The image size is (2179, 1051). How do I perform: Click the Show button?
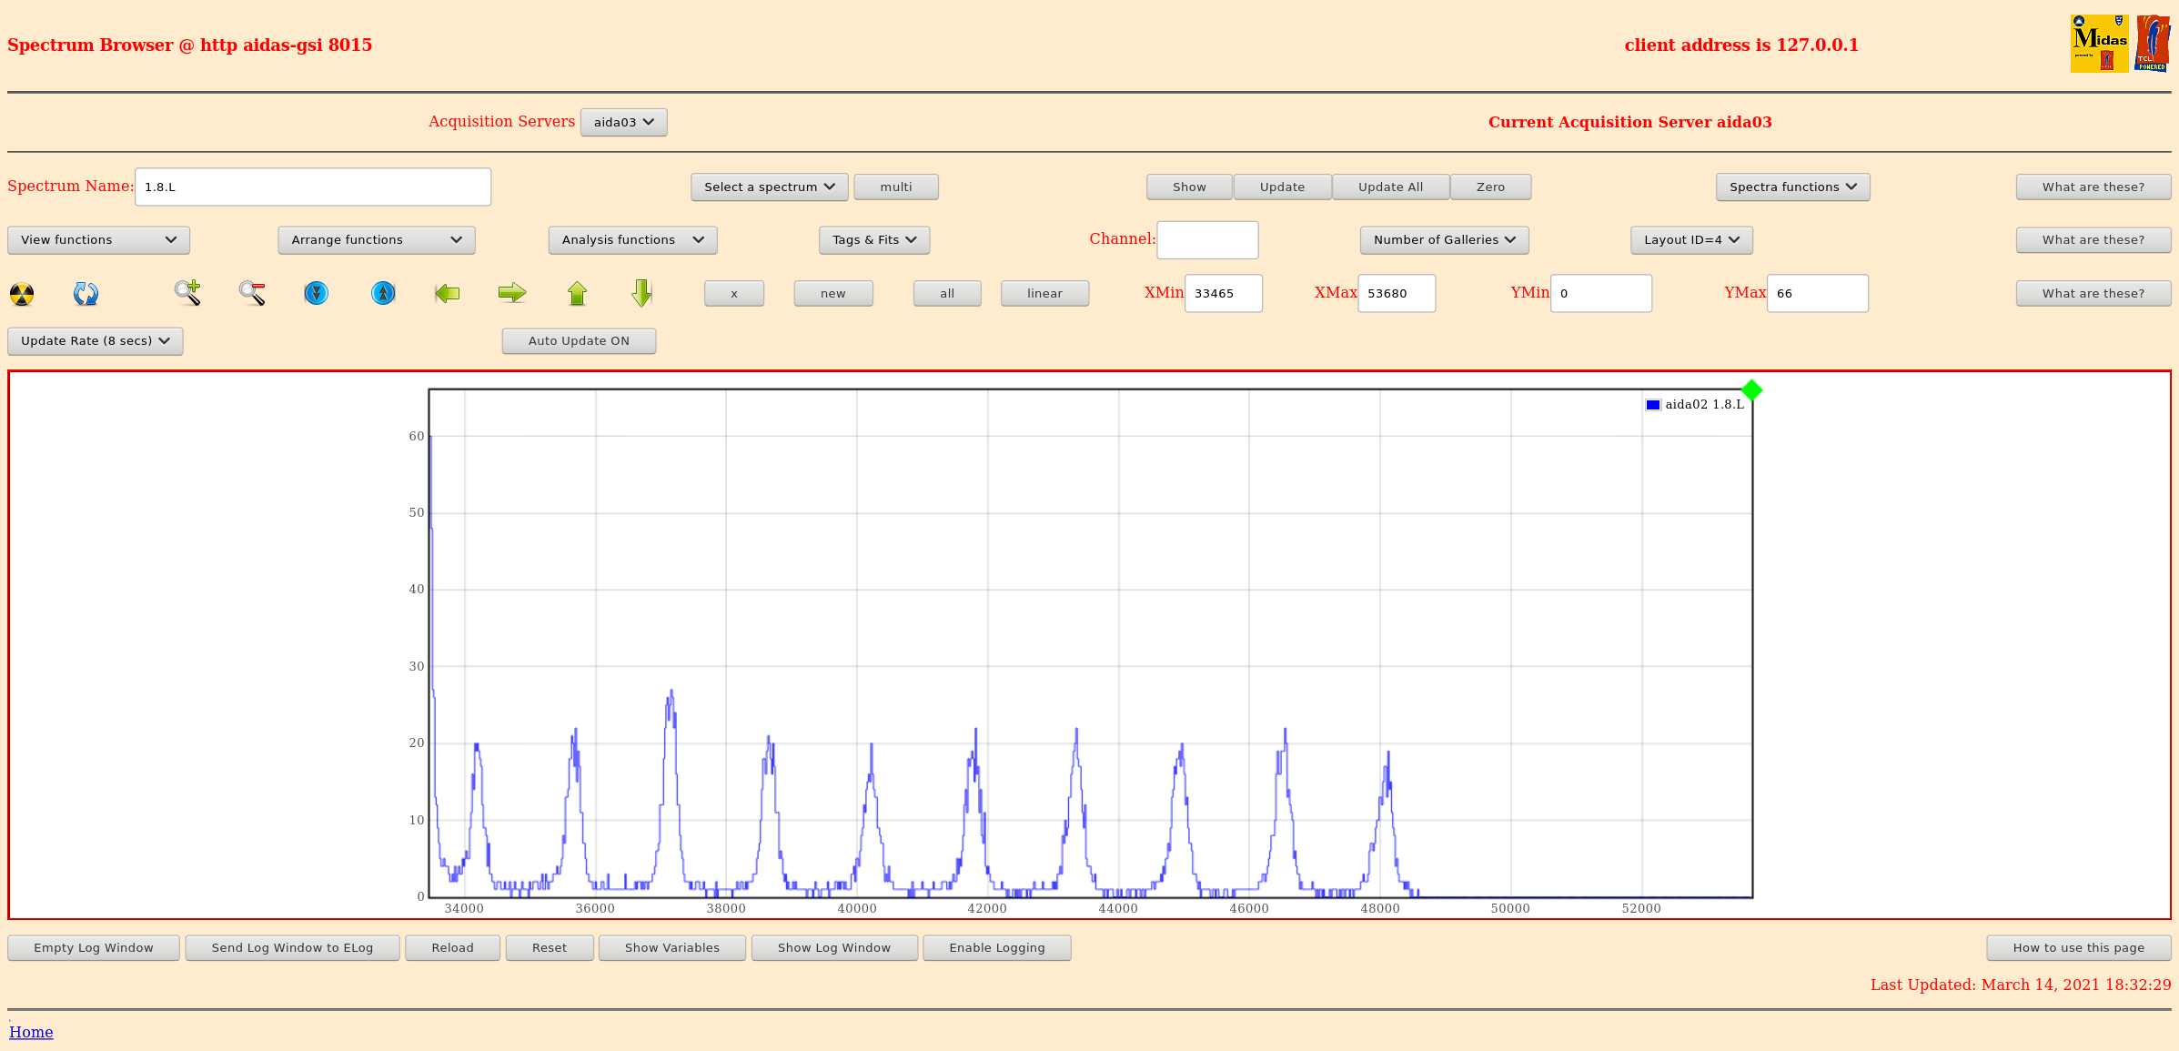(1189, 187)
